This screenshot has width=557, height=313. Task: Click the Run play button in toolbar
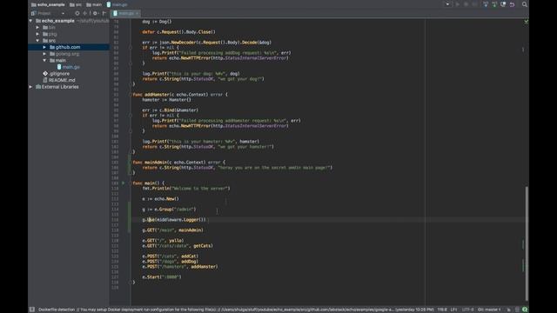[x=458, y=4]
